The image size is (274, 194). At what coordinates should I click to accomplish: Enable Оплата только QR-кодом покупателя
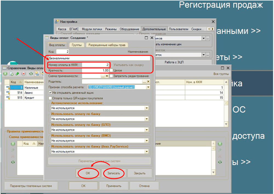[x=50, y=98]
